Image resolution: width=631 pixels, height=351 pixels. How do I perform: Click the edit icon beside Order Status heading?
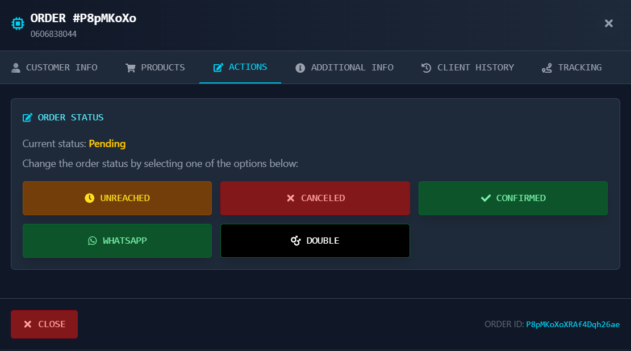click(27, 118)
